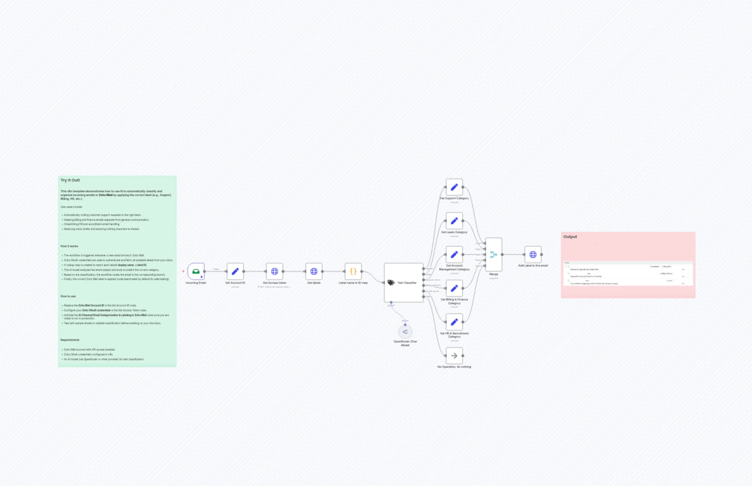Select the Get labels node icon
The width and height of the screenshot is (752, 486).
(314, 271)
